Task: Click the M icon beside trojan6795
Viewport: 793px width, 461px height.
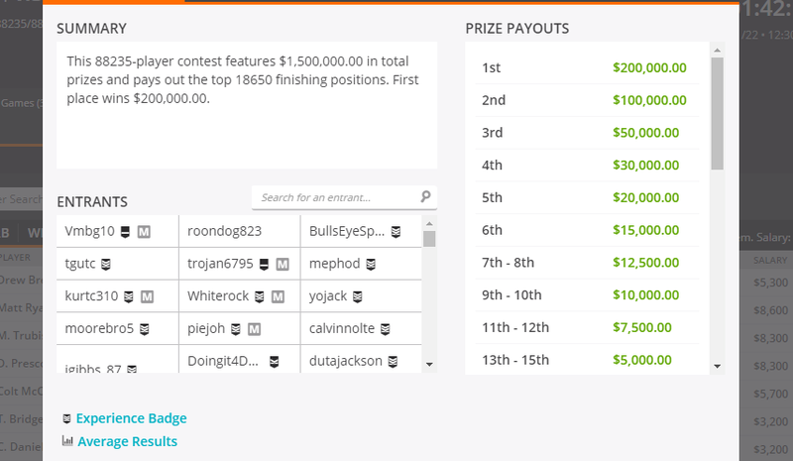Action: pos(283,264)
